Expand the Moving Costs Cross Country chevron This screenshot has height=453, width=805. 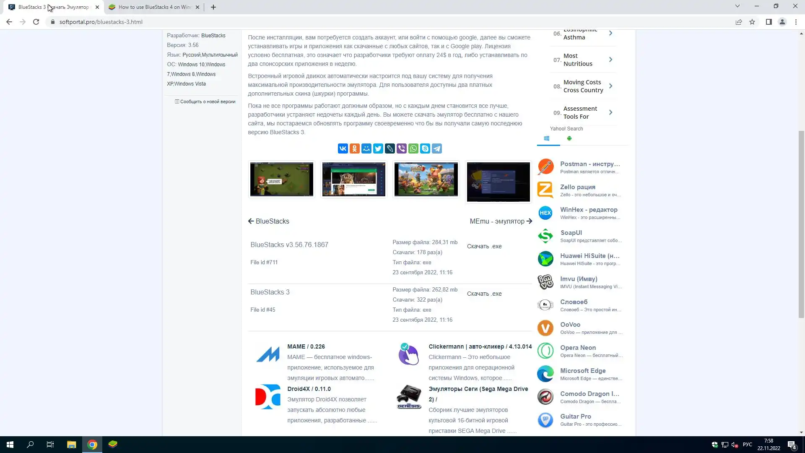click(610, 86)
